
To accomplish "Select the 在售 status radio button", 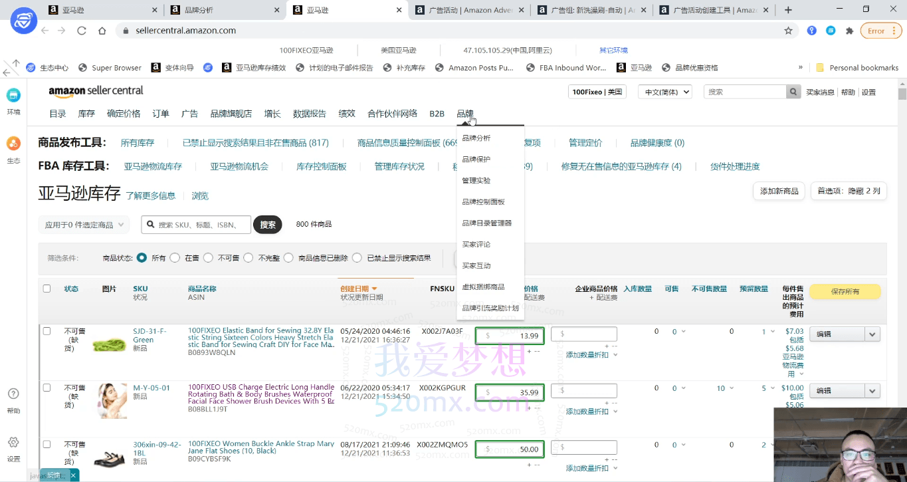I will (175, 258).
